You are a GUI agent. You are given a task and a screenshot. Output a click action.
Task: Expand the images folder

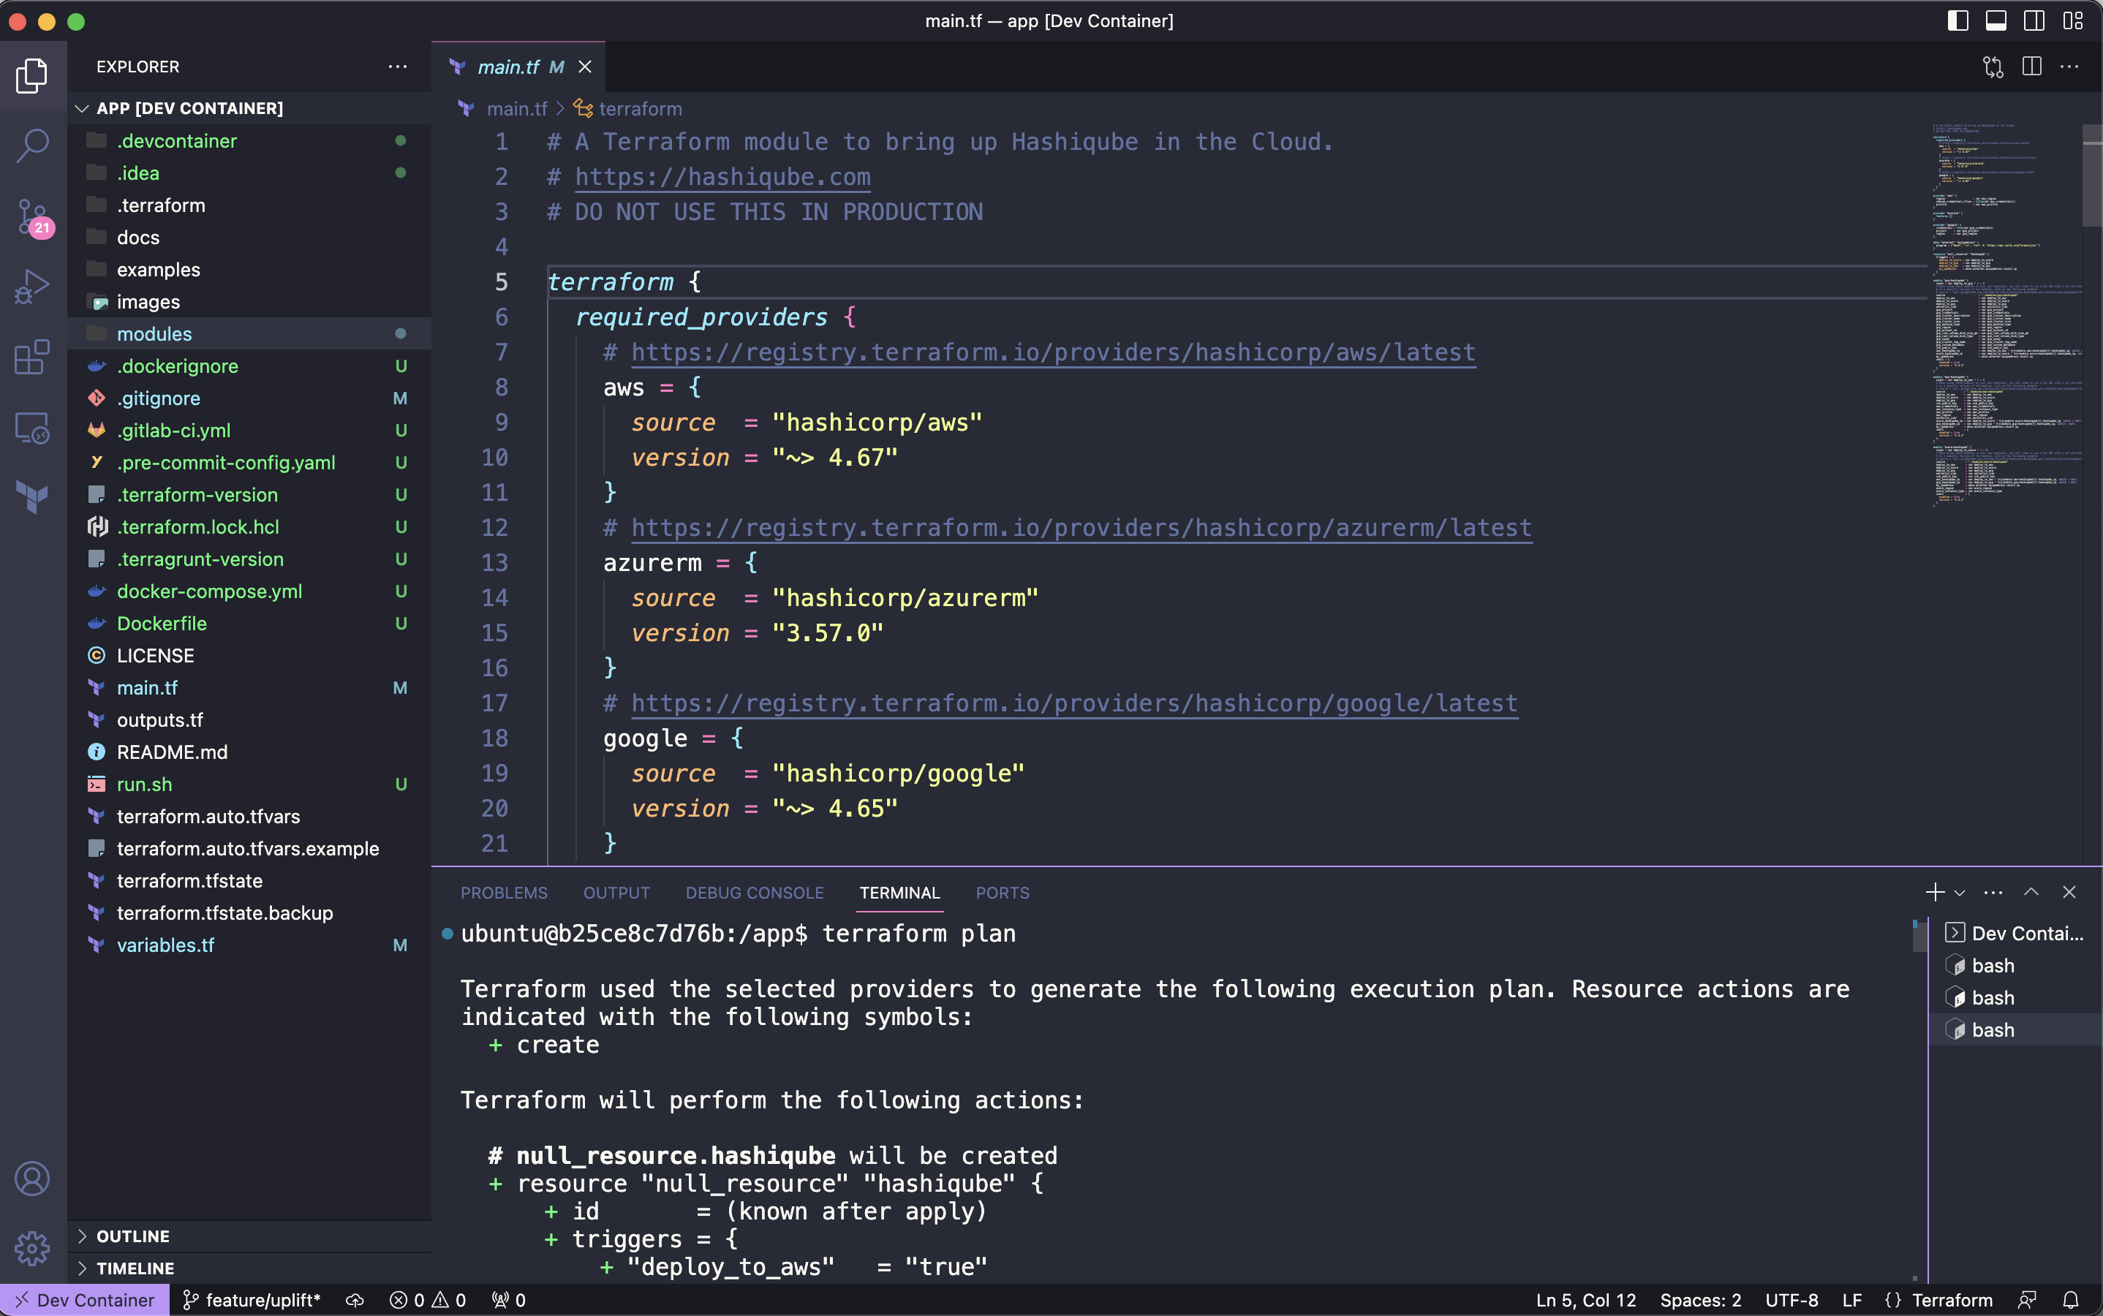(x=249, y=302)
